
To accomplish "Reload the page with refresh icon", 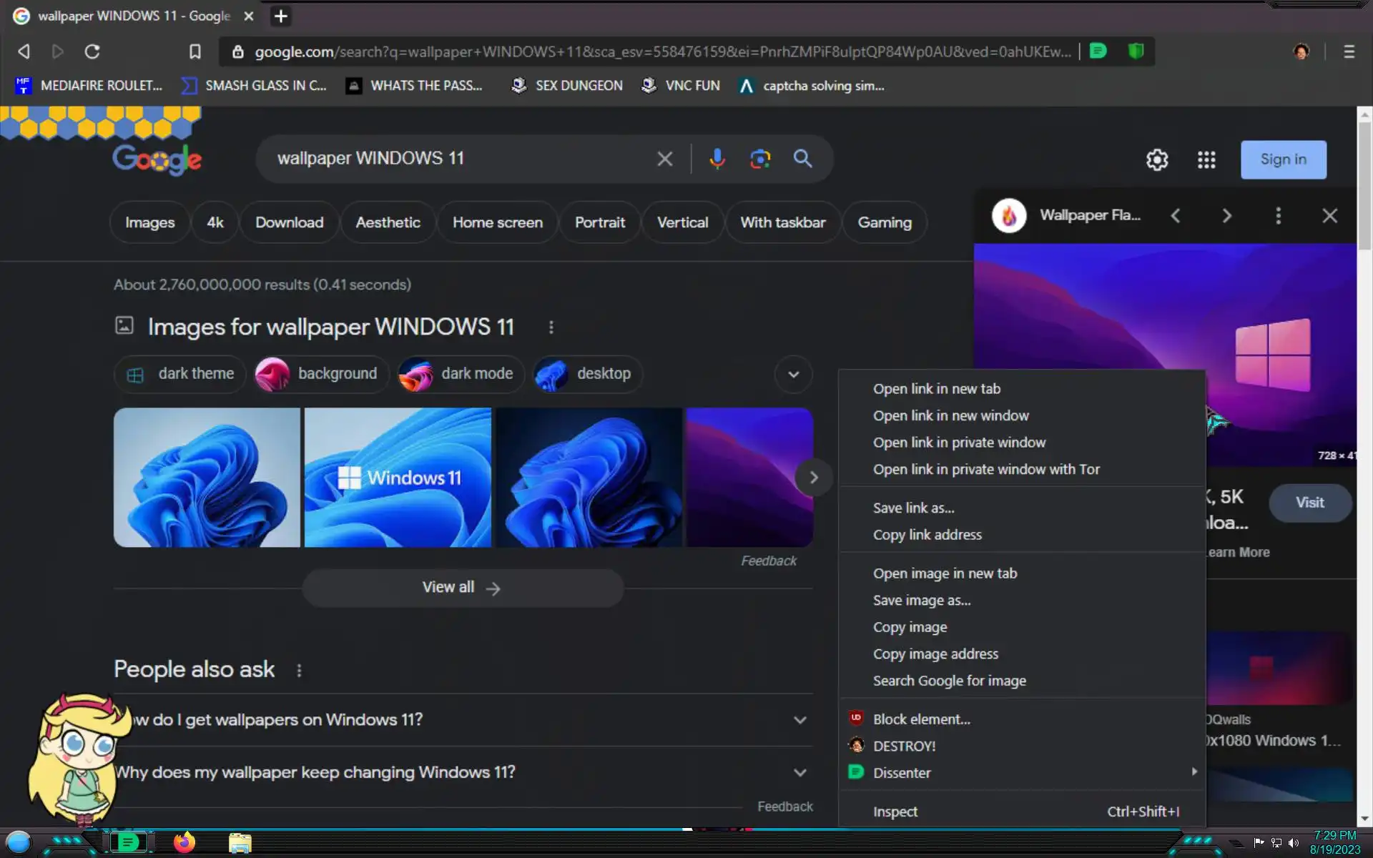I will 92,51.
